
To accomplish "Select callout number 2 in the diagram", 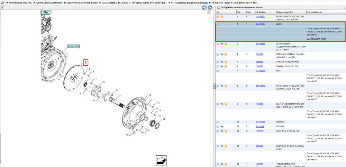I will click(x=85, y=63).
